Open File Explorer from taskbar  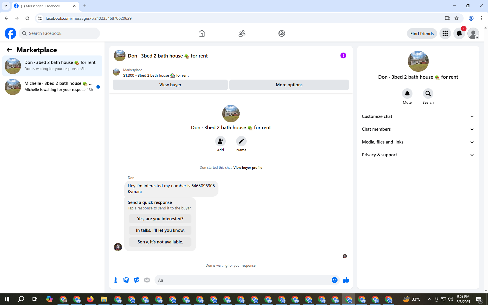tap(104, 299)
